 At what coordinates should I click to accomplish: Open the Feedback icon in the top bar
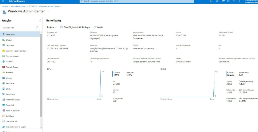pos(240,1)
